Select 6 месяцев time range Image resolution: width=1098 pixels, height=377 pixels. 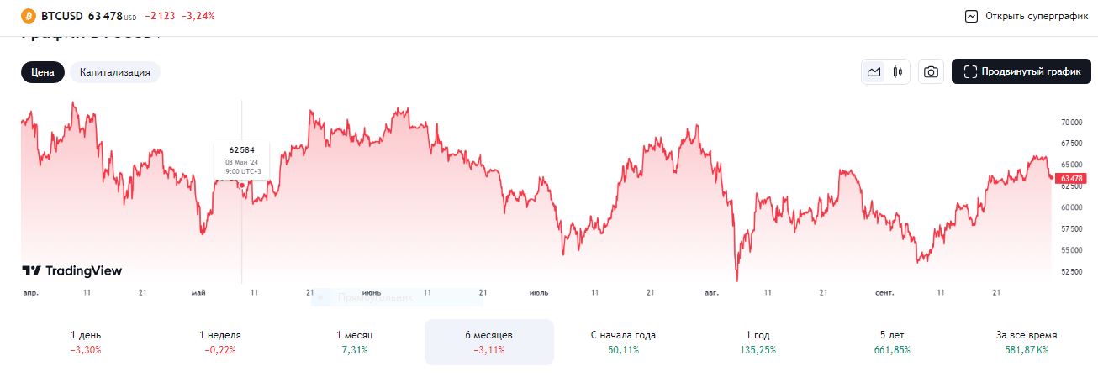pos(489,342)
